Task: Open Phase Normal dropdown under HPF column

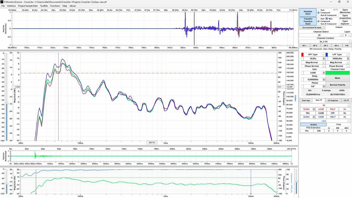Action: click(313, 66)
